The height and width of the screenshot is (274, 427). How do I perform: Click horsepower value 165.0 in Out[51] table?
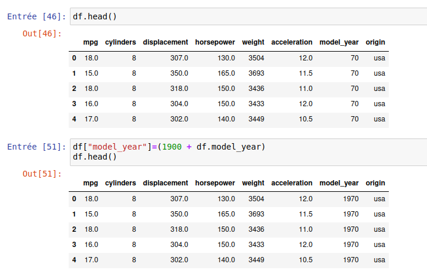[x=226, y=214]
